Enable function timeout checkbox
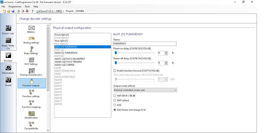This screenshot has width=272, height=133. coord(115,71)
